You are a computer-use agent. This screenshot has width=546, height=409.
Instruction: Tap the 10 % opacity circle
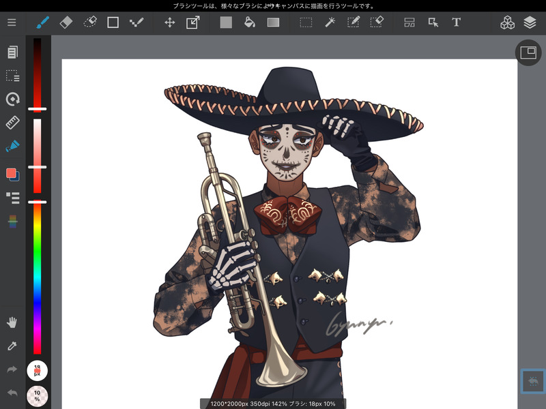tap(38, 396)
